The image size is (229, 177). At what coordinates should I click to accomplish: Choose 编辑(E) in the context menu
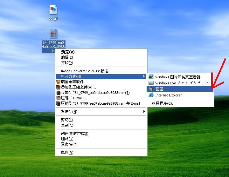point(101,57)
